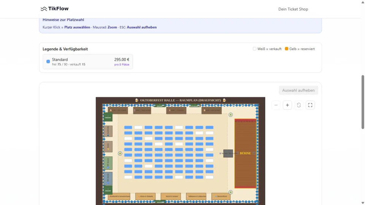Click the tree icon left of the tables
365x205 pixels.
coord(120,153)
